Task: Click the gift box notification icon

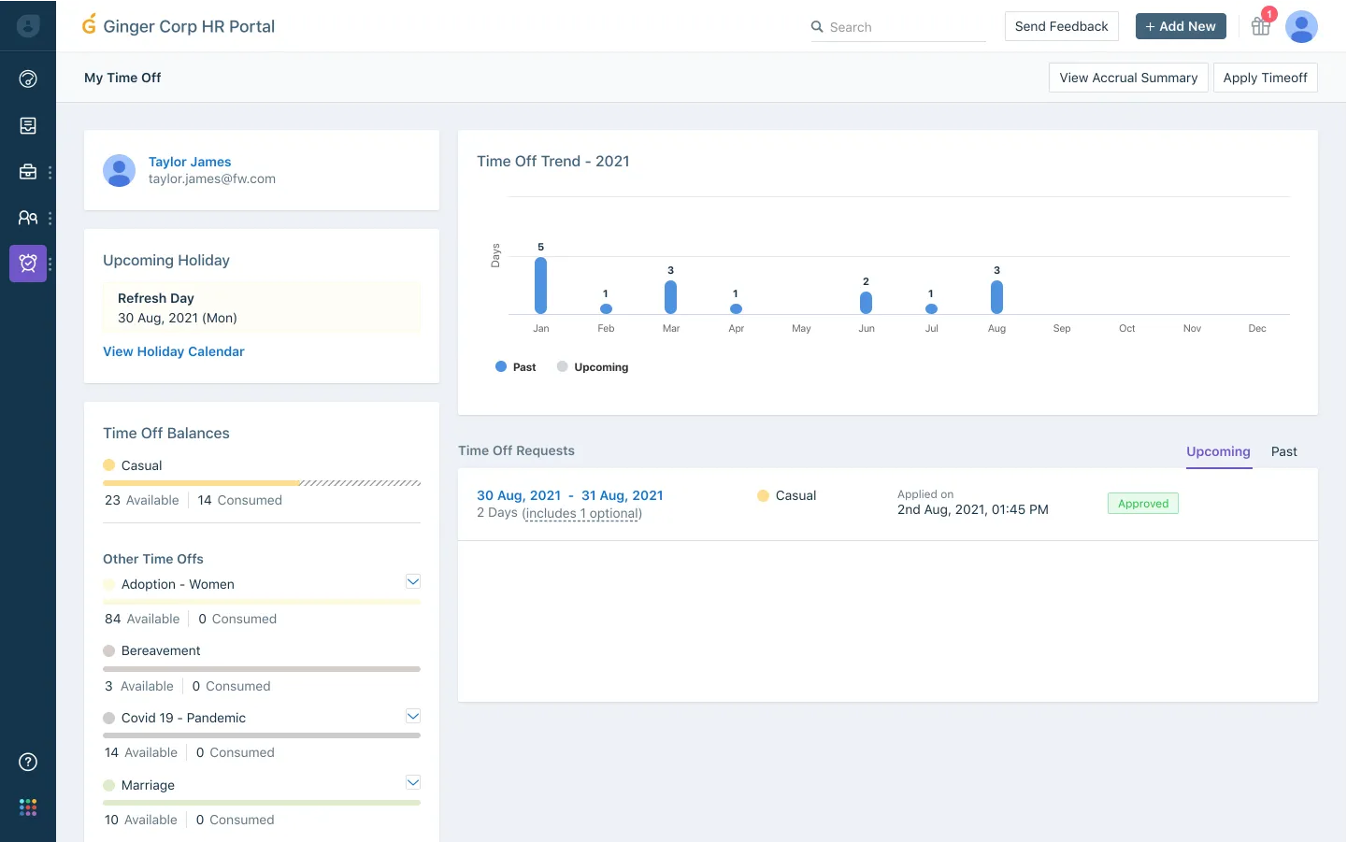Action: click(1260, 26)
